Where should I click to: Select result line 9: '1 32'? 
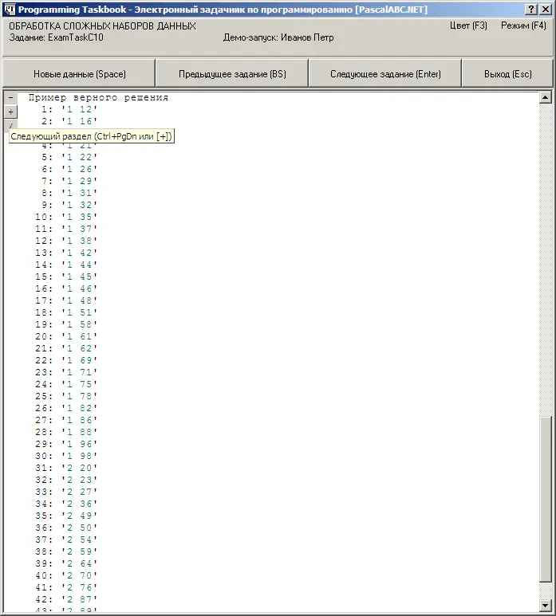(69, 205)
